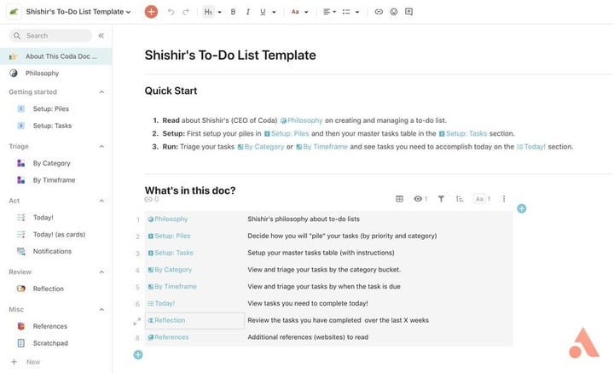The width and height of the screenshot is (614, 374).
Task: Follow the Setup: Tasks link in Quick Start
Action: pos(466,134)
